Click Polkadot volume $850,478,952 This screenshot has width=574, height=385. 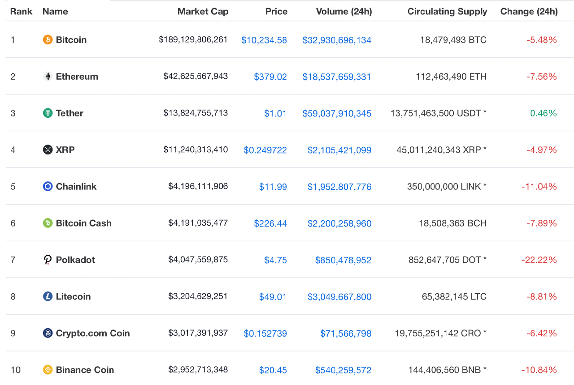click(x=344, y=261)
